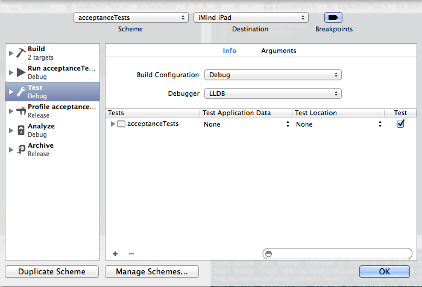Screen dimensions: 422x287
Task: Add a test target with plus button
Action: (115, 254)
